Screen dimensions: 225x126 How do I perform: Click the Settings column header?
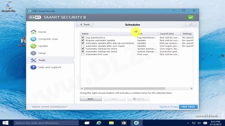[187, 34]
